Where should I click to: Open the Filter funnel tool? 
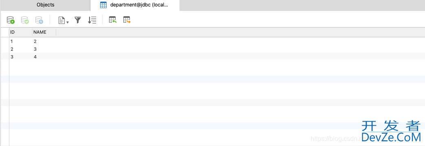point(78,20)
